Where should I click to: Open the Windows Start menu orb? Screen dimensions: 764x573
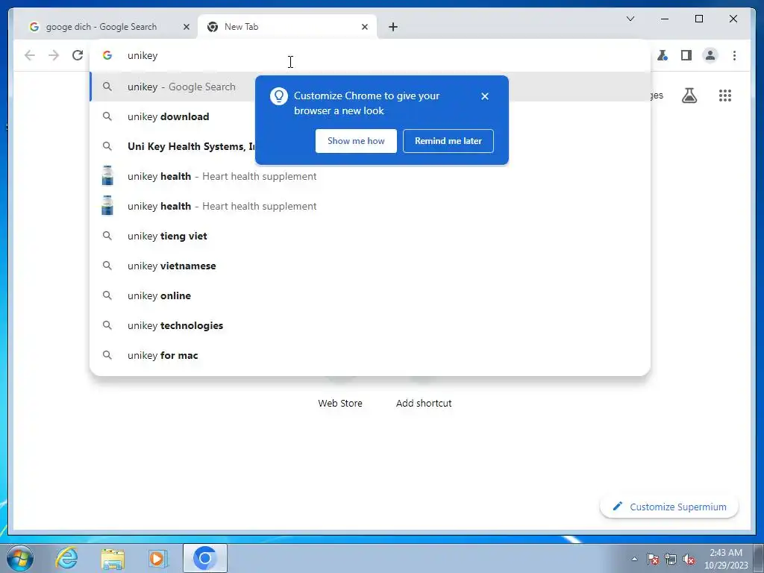[x=20, y=558]
